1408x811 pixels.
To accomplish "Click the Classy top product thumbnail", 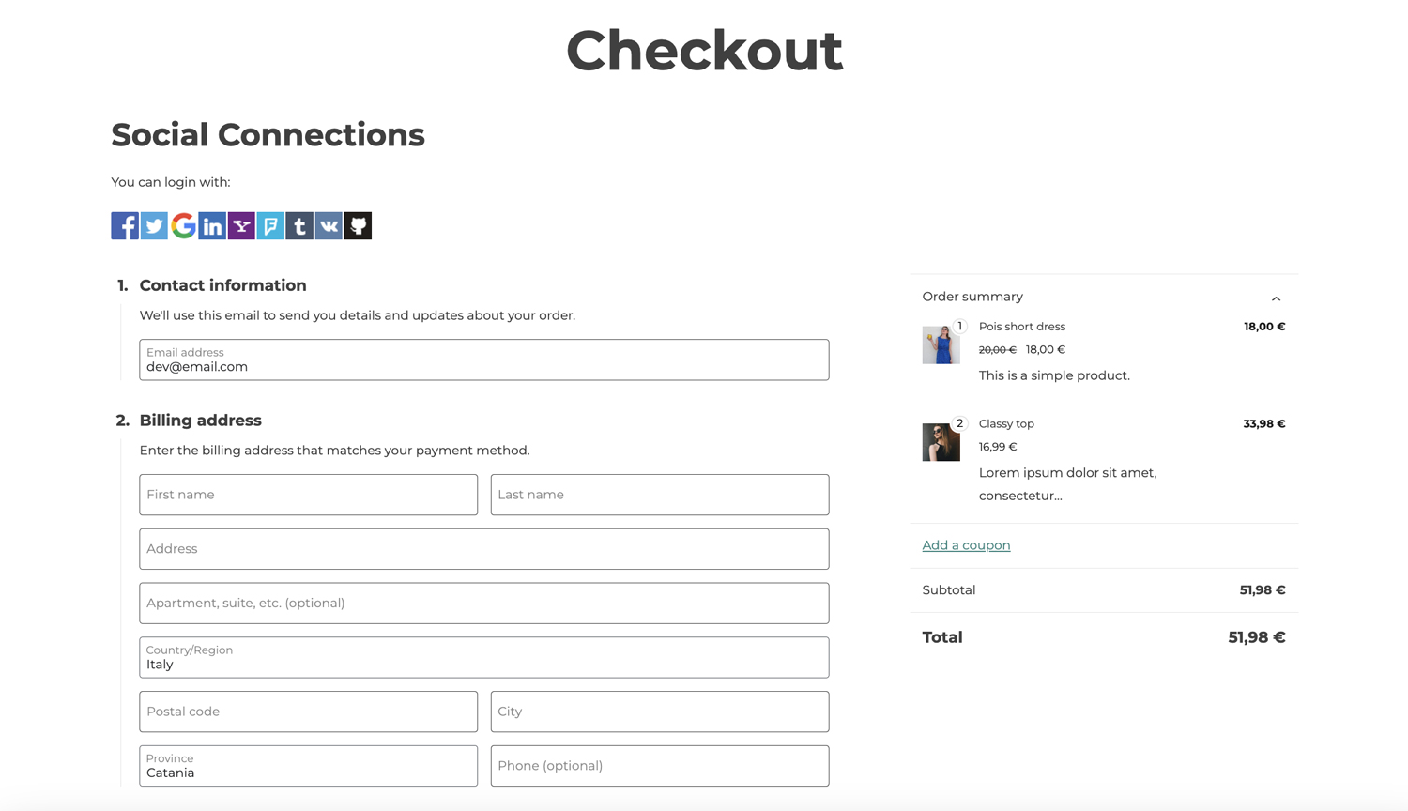I will pos(941,442).
